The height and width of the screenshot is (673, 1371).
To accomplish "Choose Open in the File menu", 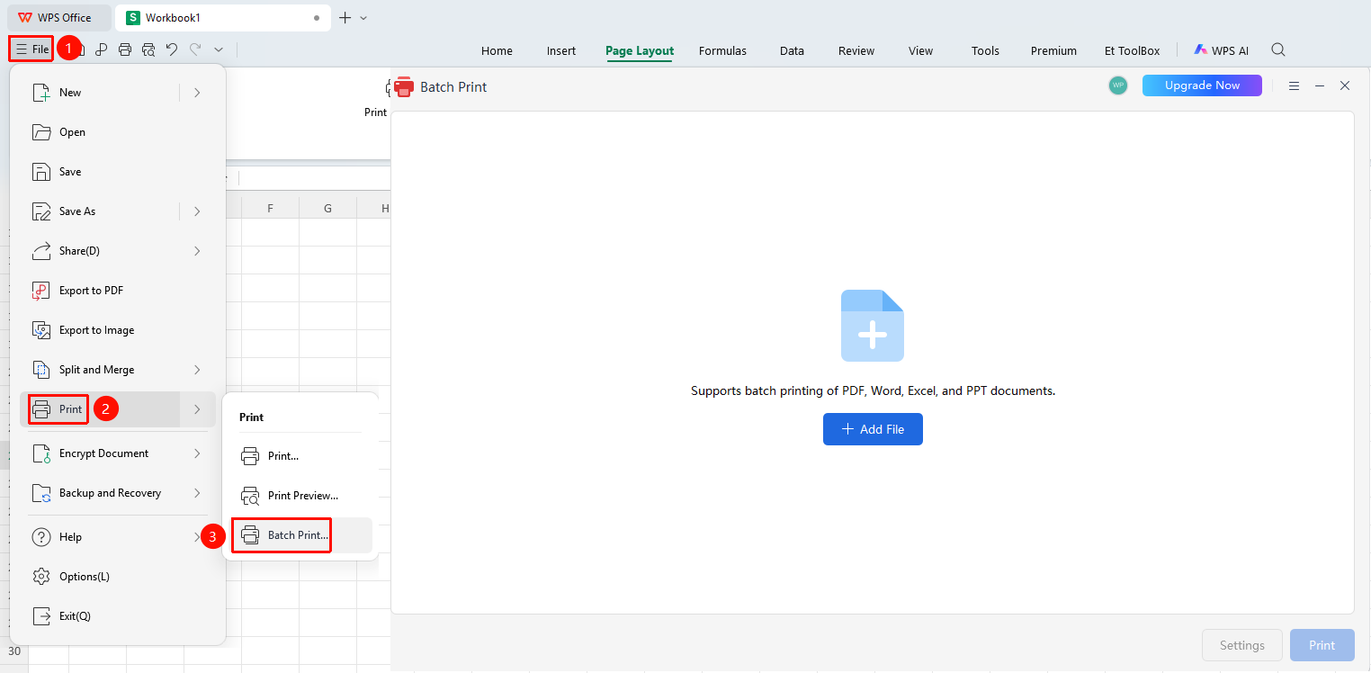I will click(118, 132).
